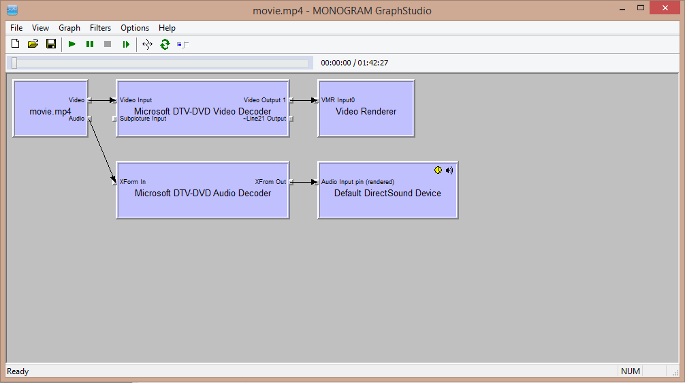Click the Video Output 1 pin

tap(291, 100)
